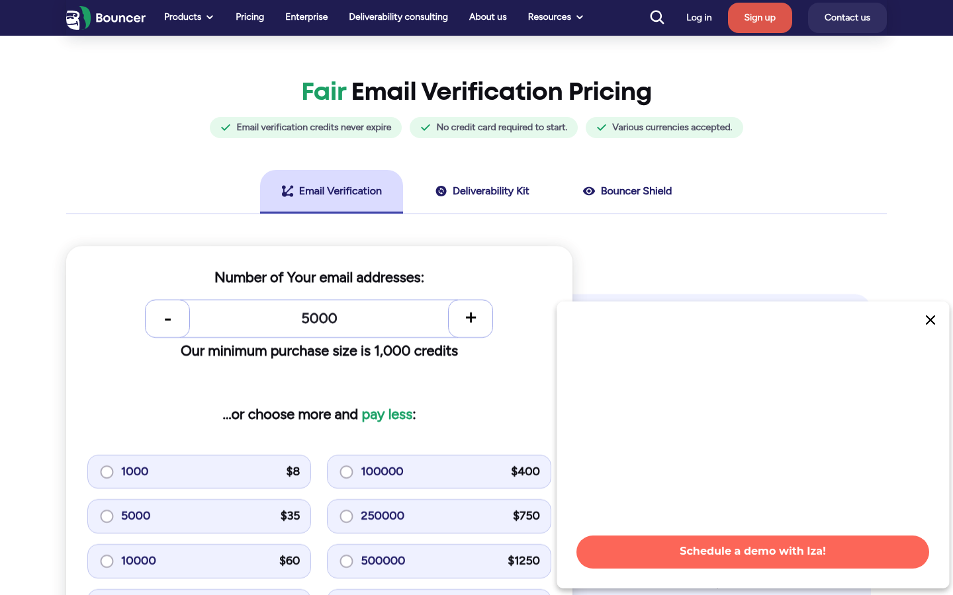Open the Pricing page
Image resolution: width=953 pixels, height=595 pixels.
tap(250, 17)
